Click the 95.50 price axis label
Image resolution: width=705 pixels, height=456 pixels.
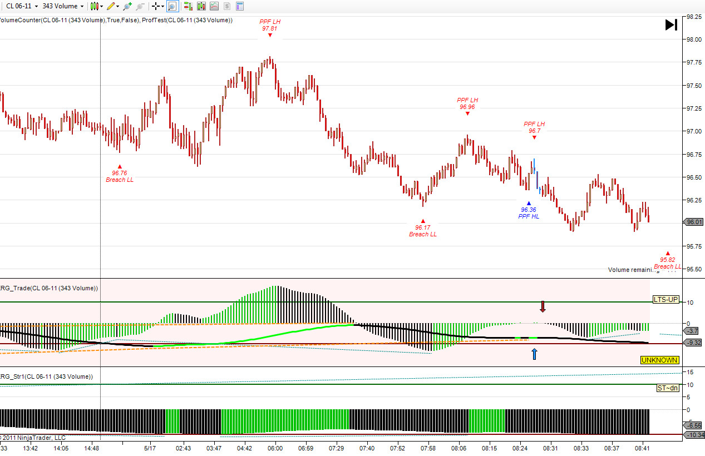click(693, 269)
